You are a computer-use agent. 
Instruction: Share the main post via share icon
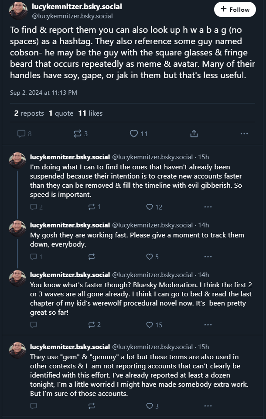[x=194, y=134]
